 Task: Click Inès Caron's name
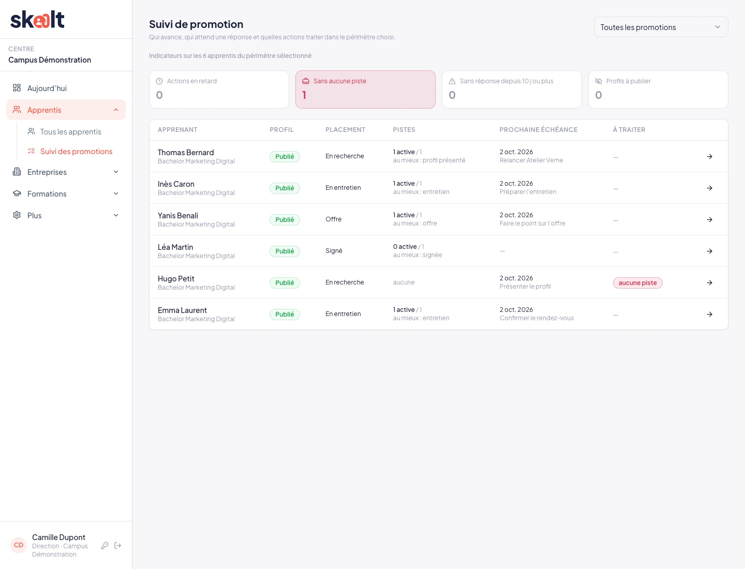(176, 184)
